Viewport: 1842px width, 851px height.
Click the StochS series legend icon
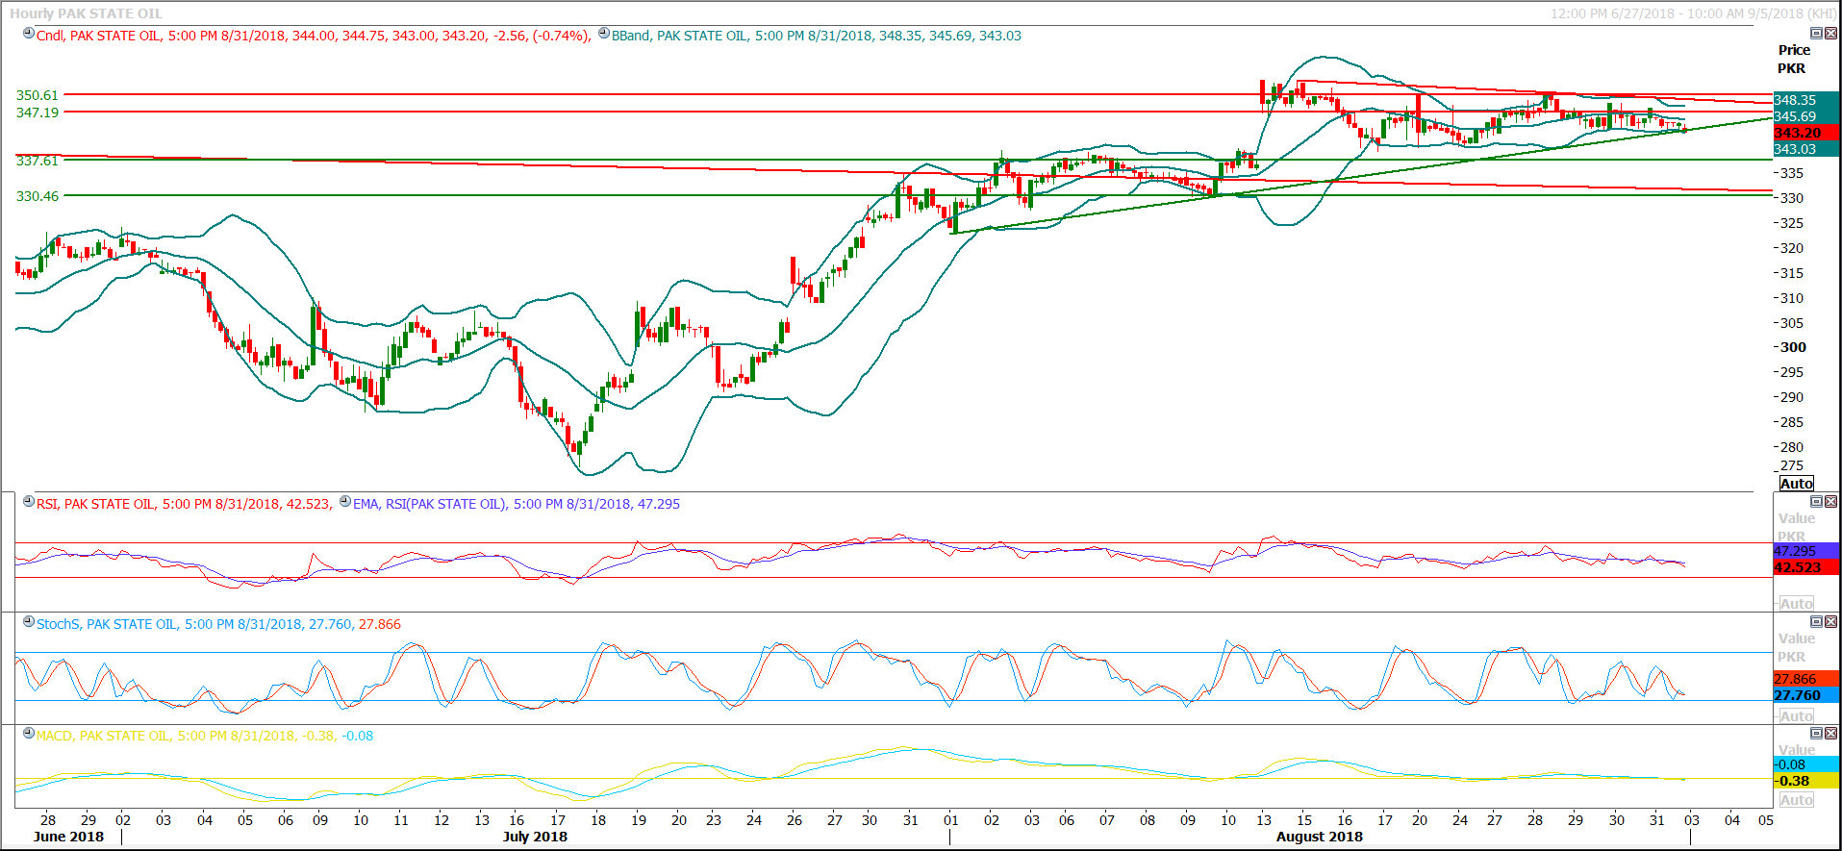(x=29, y=622)
